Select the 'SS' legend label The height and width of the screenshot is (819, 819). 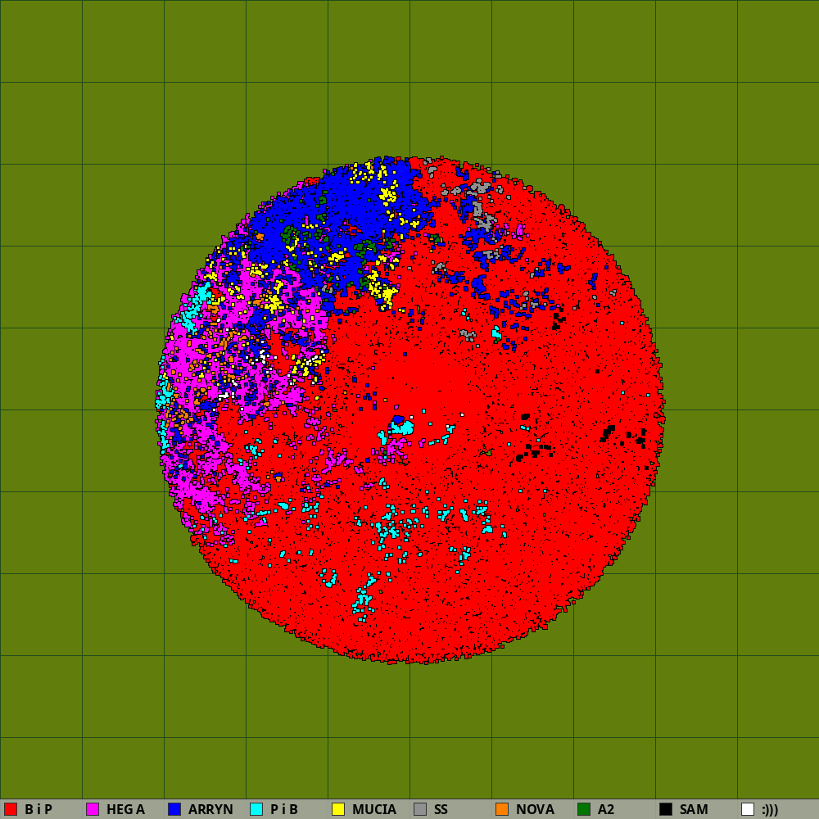[x=441, y=809]
